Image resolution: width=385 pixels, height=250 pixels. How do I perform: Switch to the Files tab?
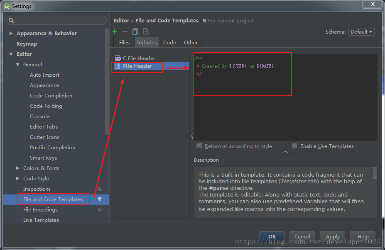(x=124, y=42)
